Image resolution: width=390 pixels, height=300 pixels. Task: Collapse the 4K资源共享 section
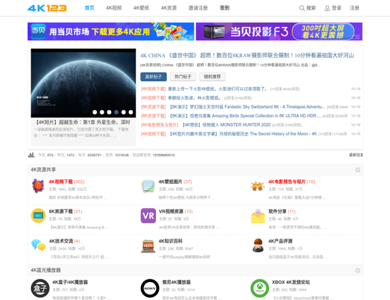pyautogui.click(x=358, y=170)
